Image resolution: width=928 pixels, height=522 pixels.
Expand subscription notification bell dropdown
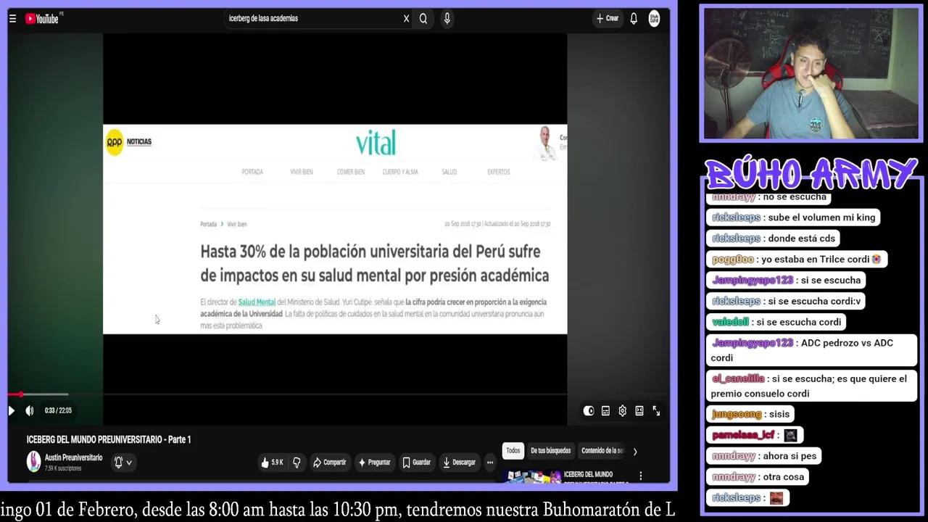pyautogui.click(x=123, y=462)
